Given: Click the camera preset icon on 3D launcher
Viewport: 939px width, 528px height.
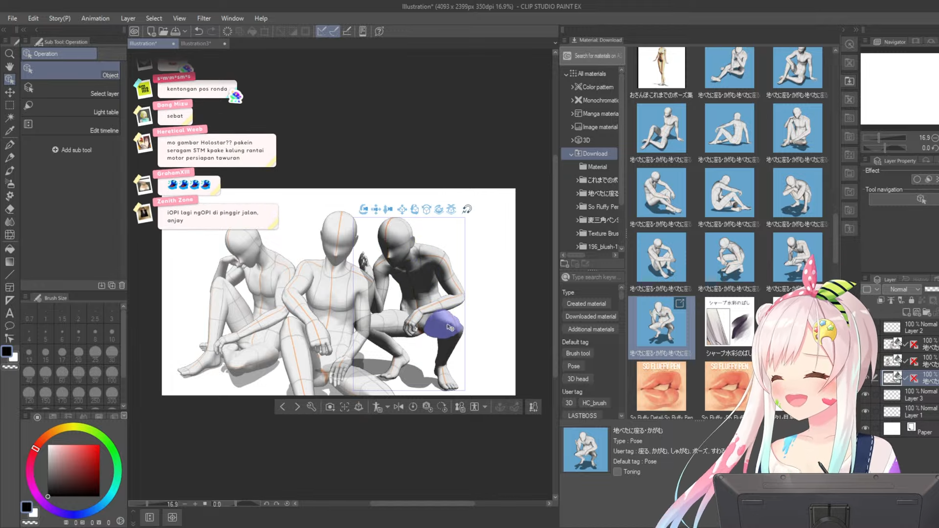Looking at the screenshot, I should pos(330,407).
